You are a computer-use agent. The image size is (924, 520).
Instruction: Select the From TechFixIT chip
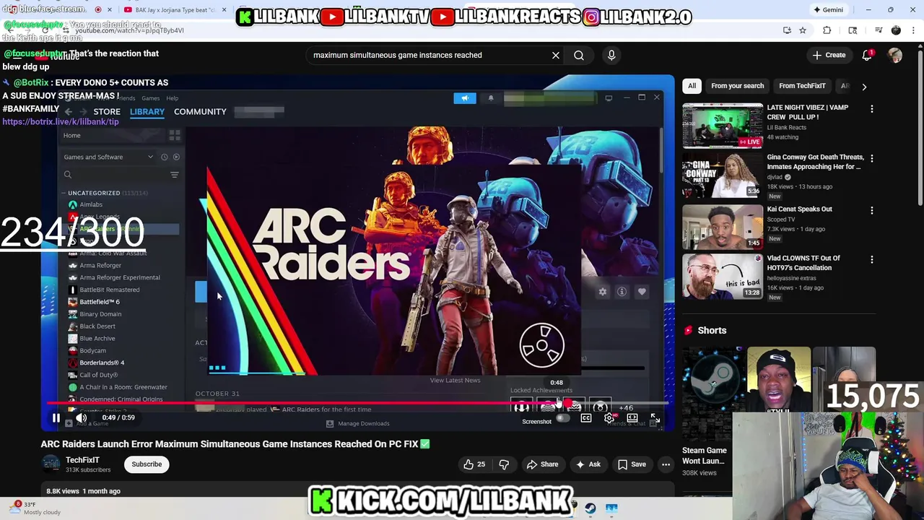[802, 86]
